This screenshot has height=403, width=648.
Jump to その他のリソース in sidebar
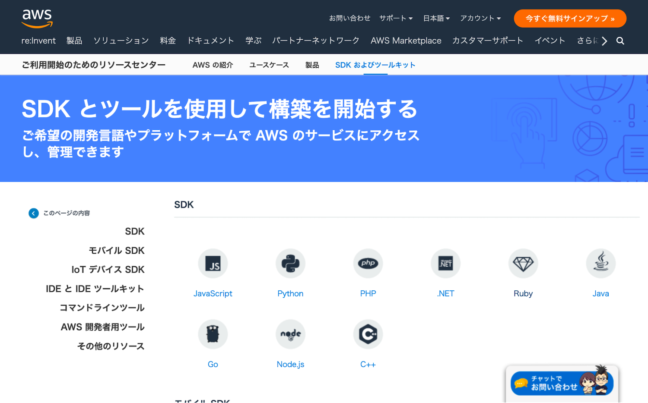[x=111, y=346]
